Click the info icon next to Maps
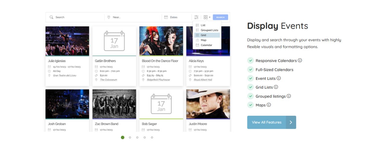This screenshot has height=157, width=386. pyautogui.click(x=269, y=105)
